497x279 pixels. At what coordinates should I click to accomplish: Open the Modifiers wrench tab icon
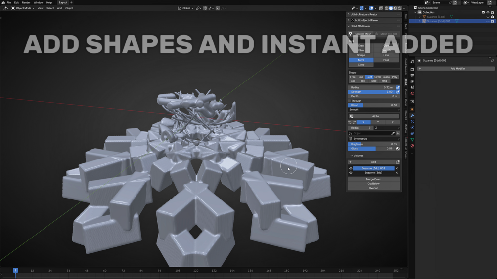pos(412,116)
